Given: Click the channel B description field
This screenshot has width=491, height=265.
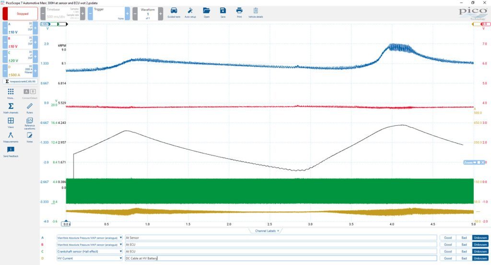Looking at the screenshot, I should click(281, 245).
